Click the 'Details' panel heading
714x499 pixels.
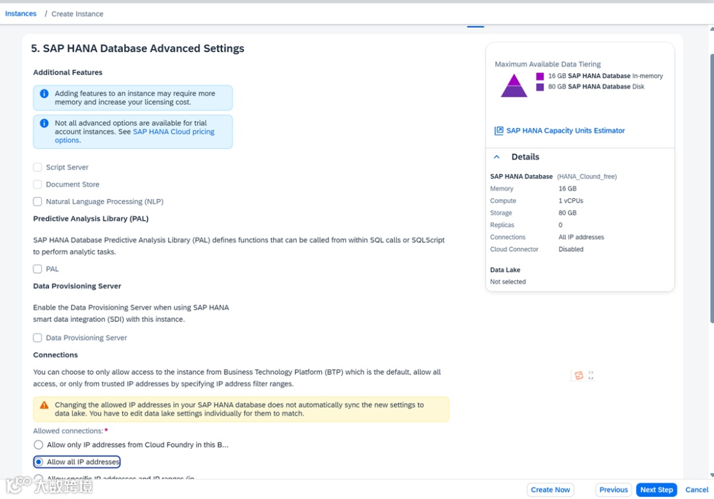pyautogui.click(x=525, y=157)
